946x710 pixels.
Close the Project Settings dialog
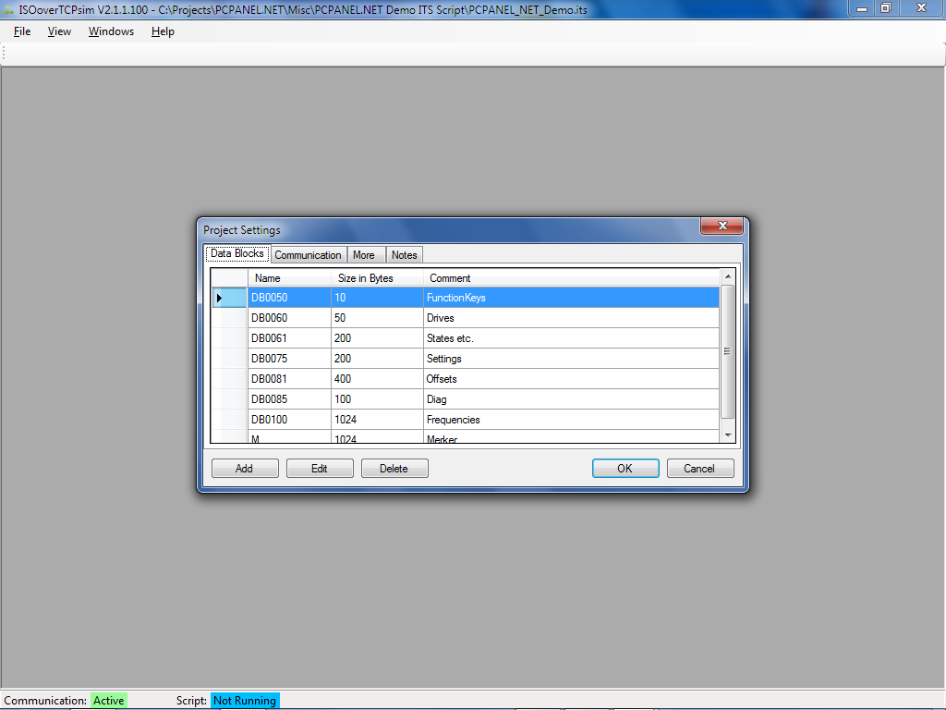722,226
